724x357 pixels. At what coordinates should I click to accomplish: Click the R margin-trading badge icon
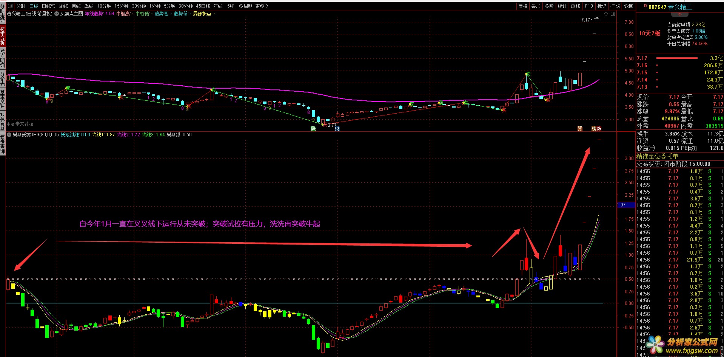pos(645,6)
